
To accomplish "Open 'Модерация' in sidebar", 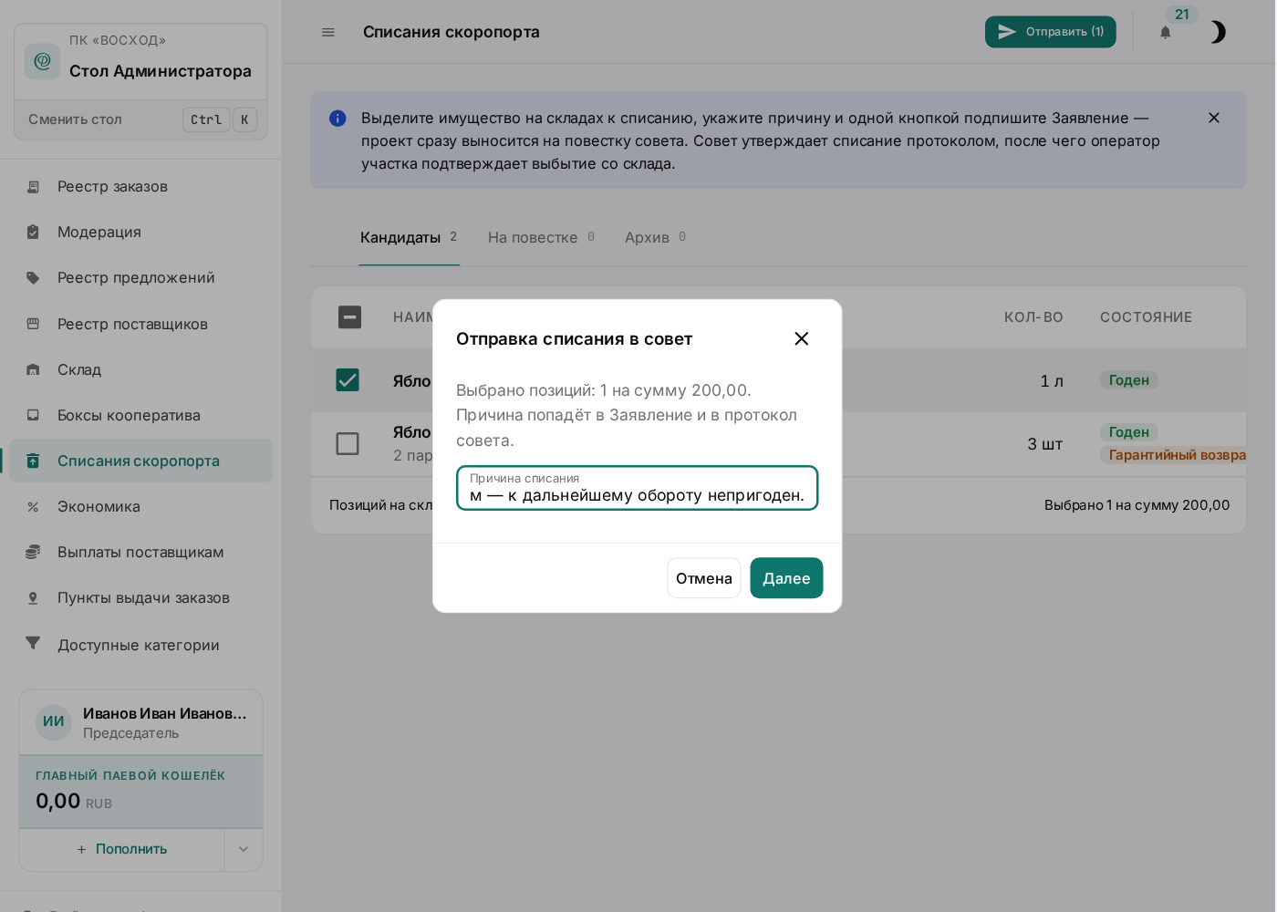I will tap(141, 232).
